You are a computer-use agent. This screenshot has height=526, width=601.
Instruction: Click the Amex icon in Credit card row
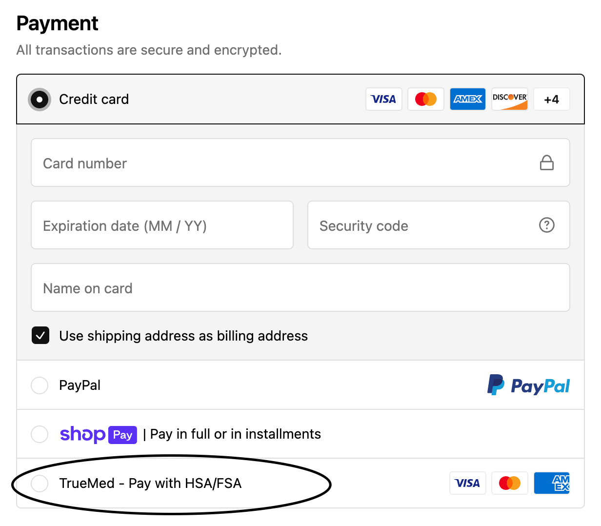coord(467,99)
